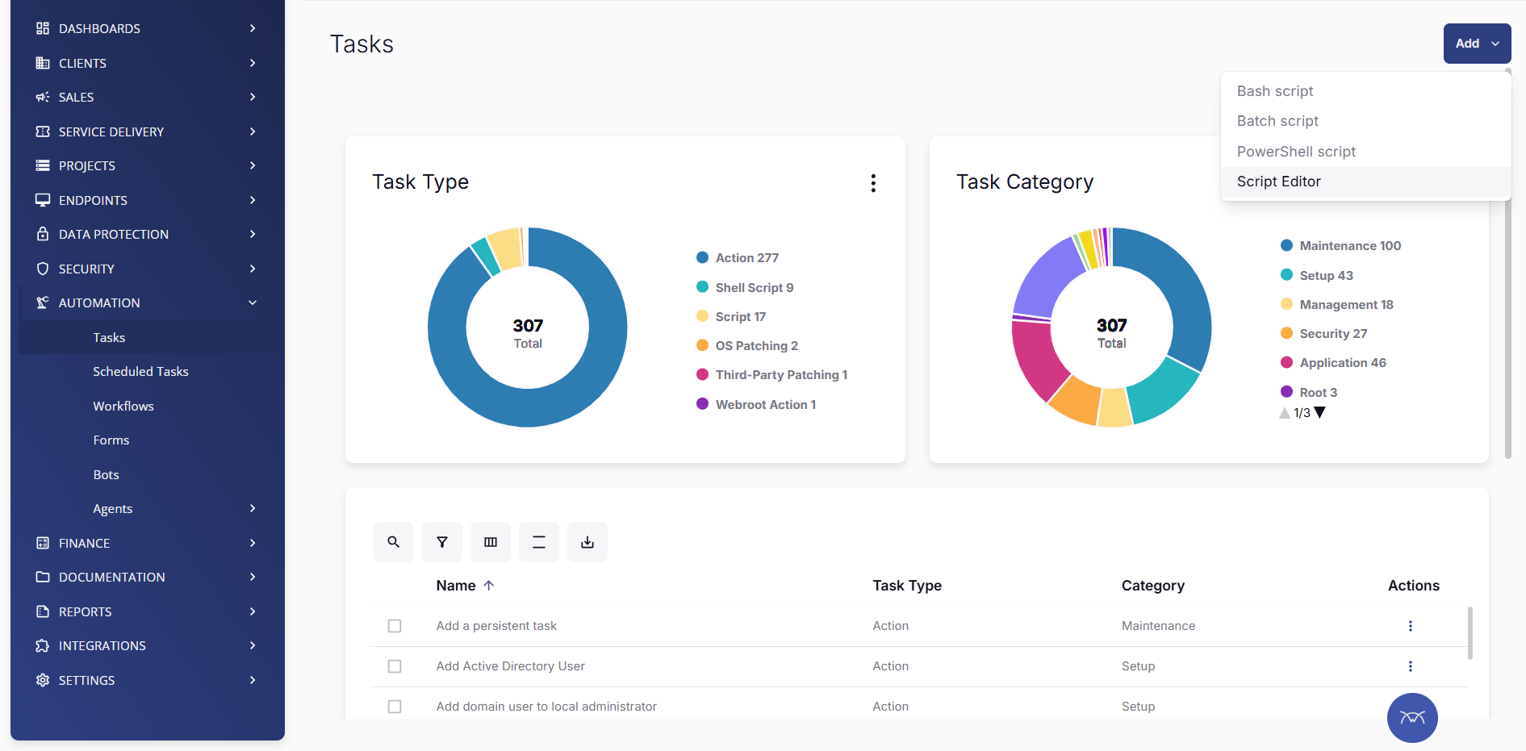Click the Category column header
Screen dimensions: 1526x751
pyautogui.click(x=1153, y=586)
